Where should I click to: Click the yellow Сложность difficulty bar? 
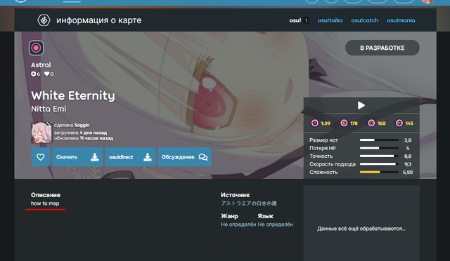(x=379, y=172)
